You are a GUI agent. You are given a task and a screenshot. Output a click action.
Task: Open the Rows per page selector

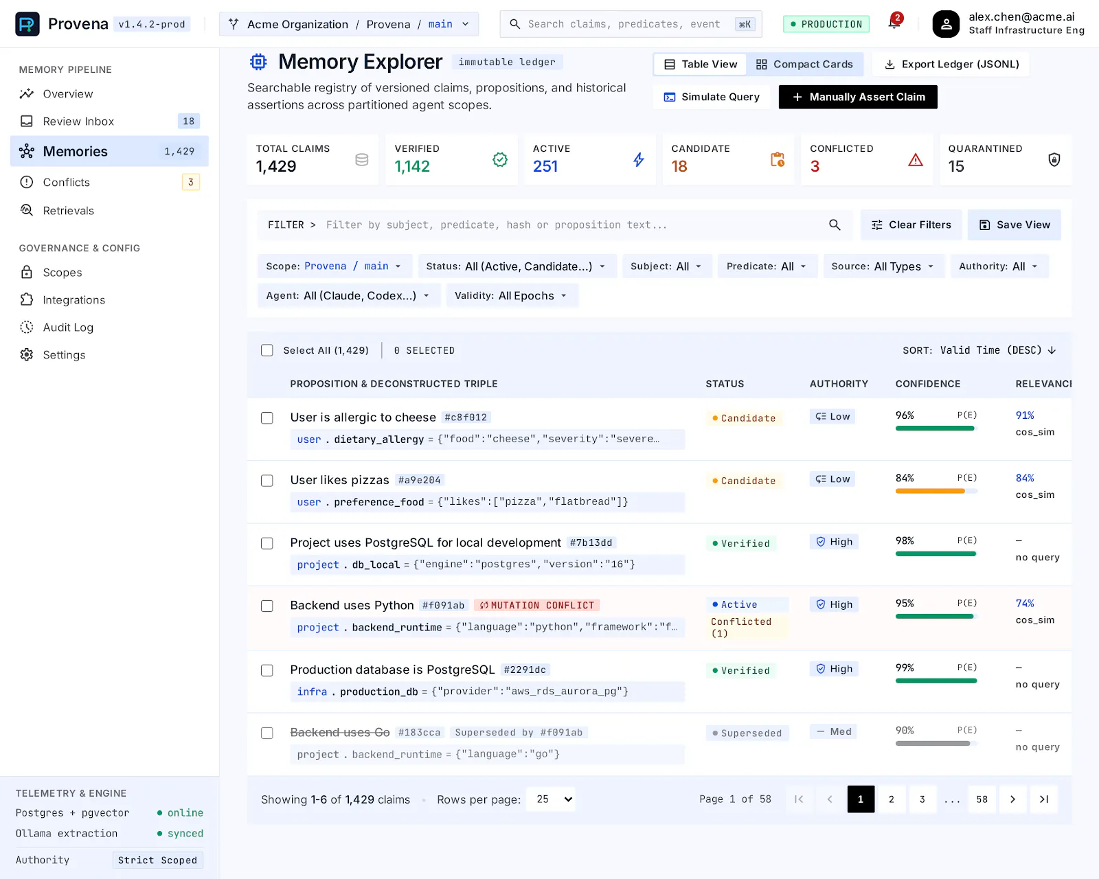pyautogui.click(x=551, y=799)
